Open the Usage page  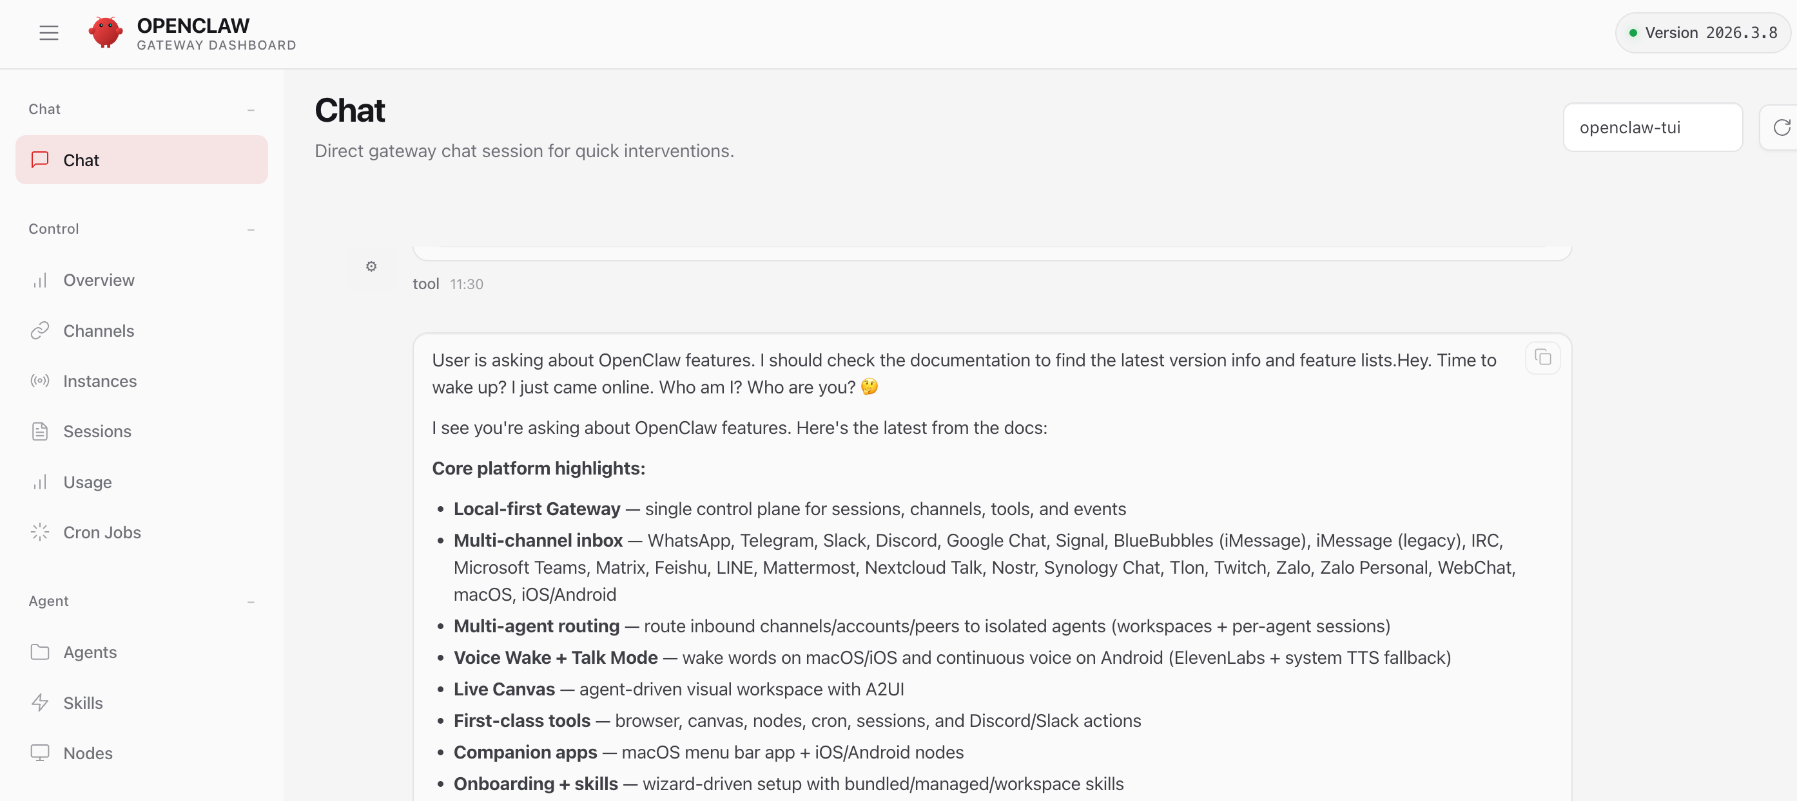(87, 482)
